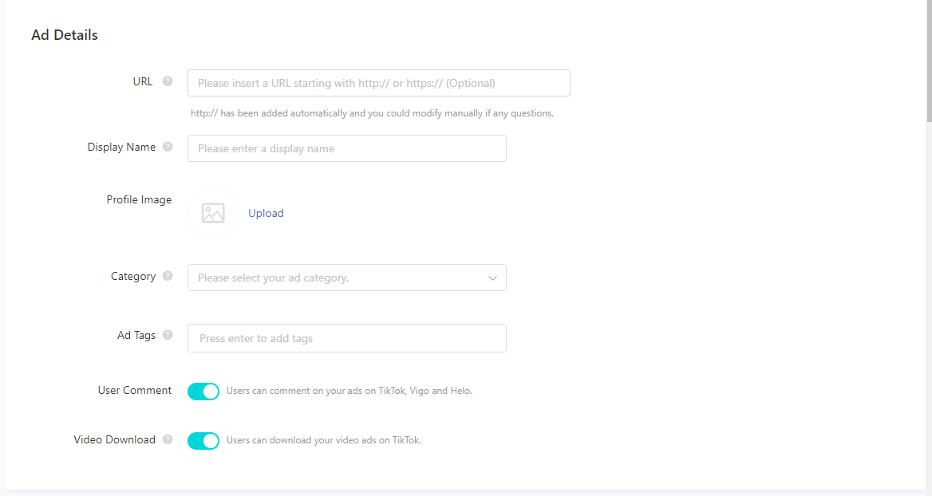
Task: Focus the URL input field
Action: [x=378, y=83]
